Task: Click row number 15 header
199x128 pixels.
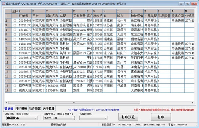Action: pos(8,81)
